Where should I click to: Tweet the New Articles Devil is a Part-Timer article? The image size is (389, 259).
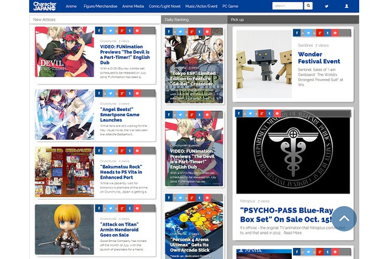pos(111,30)
